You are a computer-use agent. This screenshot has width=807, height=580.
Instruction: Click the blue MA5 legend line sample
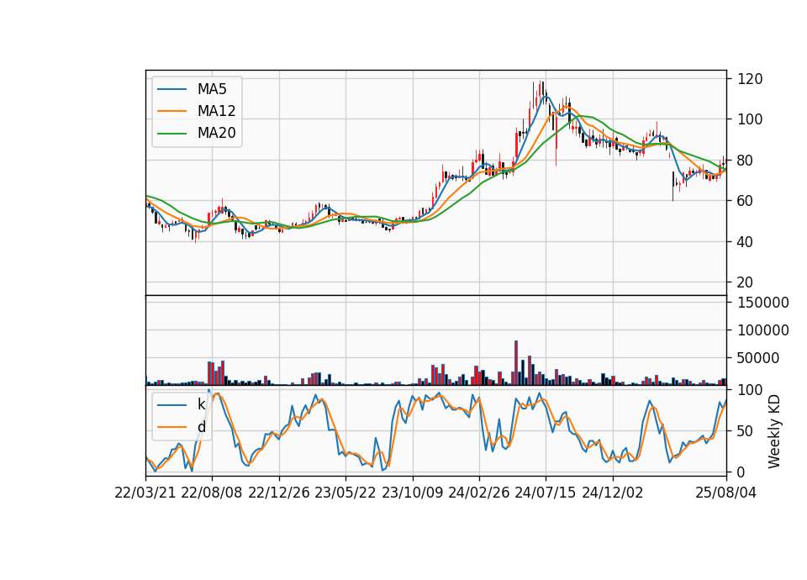pyautogui.click(x=171, y=89)
